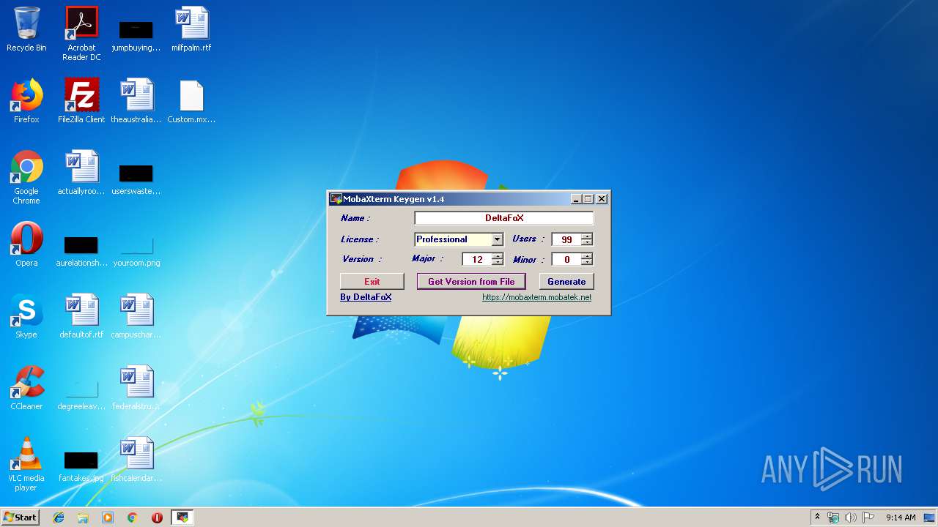Viewport: 938px width, 527px height.
Task: Open the Start menu
Action: (20, 517)
